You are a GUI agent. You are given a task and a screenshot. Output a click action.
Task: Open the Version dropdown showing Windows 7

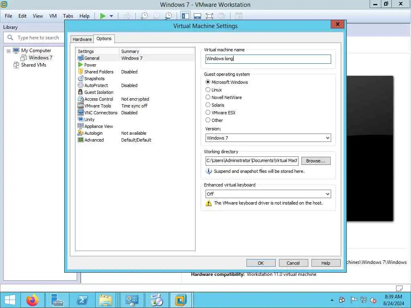[268, 138]
